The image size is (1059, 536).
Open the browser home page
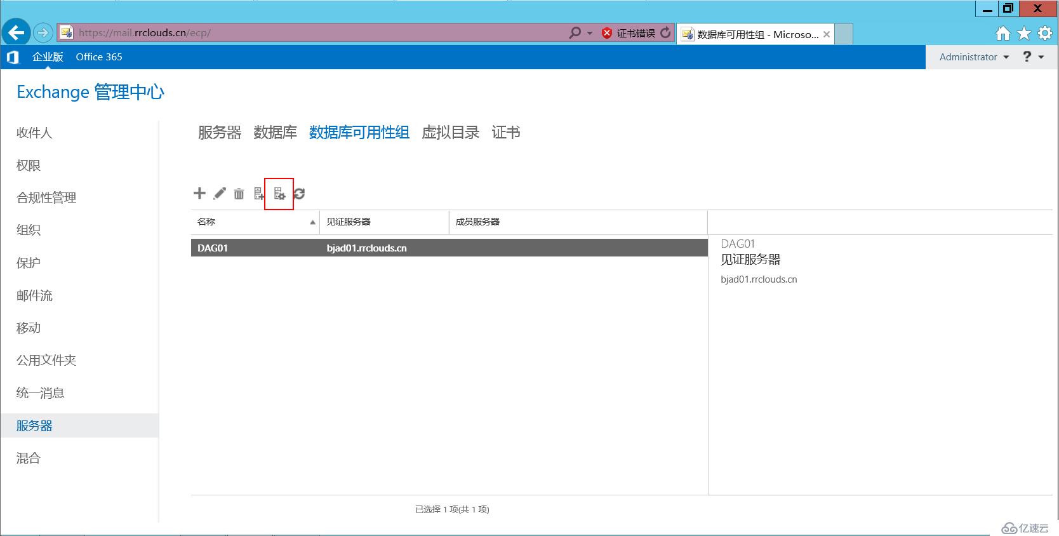[1002, 33]
